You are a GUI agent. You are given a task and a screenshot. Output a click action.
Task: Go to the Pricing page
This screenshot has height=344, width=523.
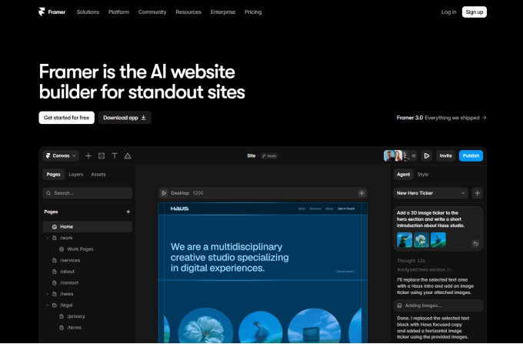point(253,12)
